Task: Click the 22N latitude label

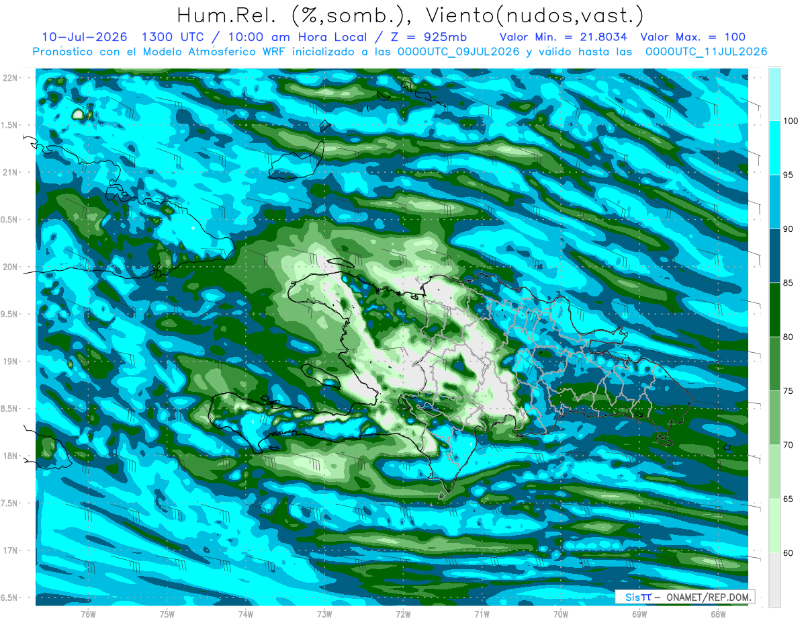Action: click(x=11, y=78)
